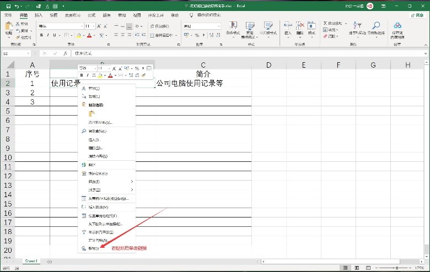Screen dimensions: 430x272
Task: Click the comma style icon in ribbon
Action: 203,35
